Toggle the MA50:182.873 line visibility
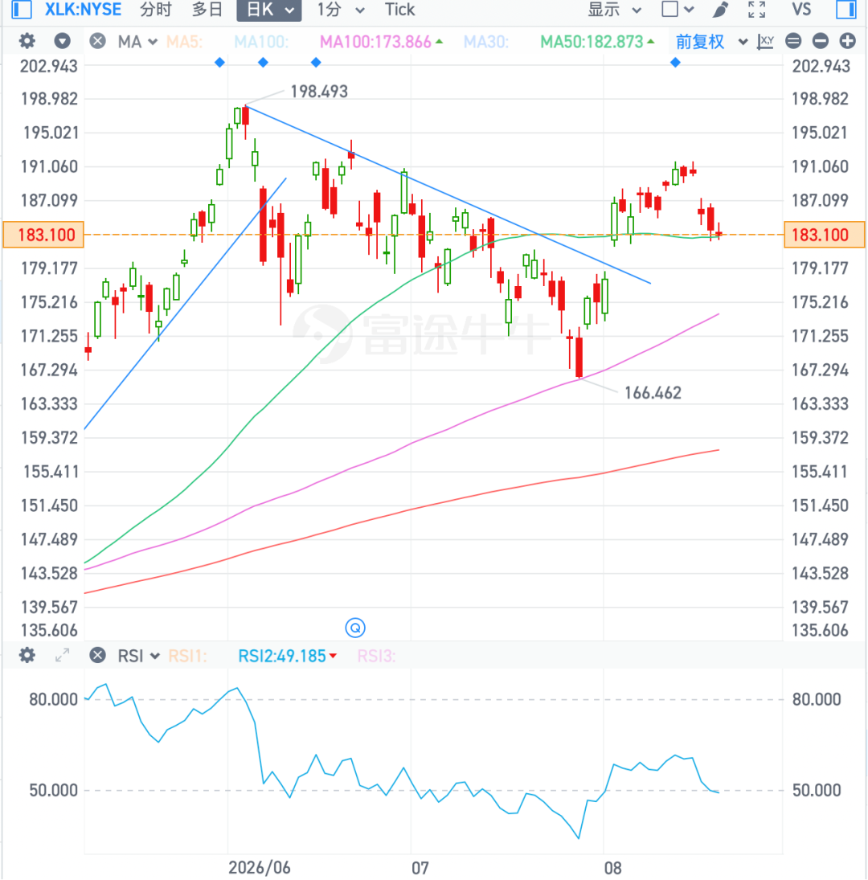The image size is (868, 880). pos(597,42)
